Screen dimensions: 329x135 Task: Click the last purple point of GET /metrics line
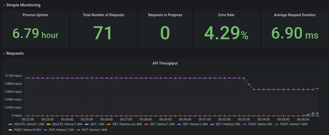[x=318, y=88]
